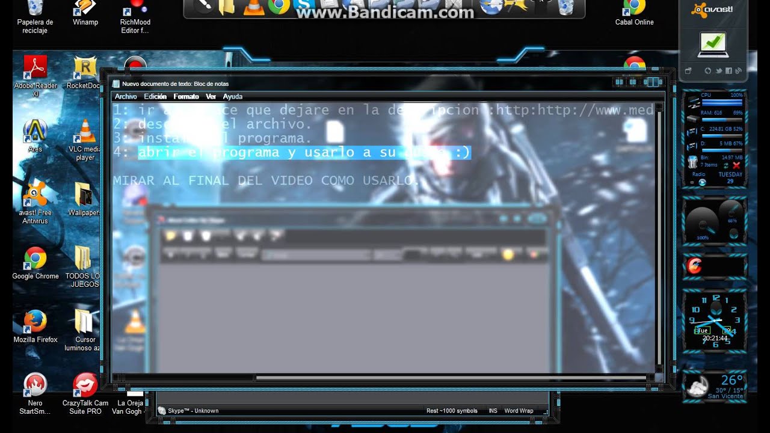Click the Twitter icon in avast! gadget

click(x=718, y=71)
